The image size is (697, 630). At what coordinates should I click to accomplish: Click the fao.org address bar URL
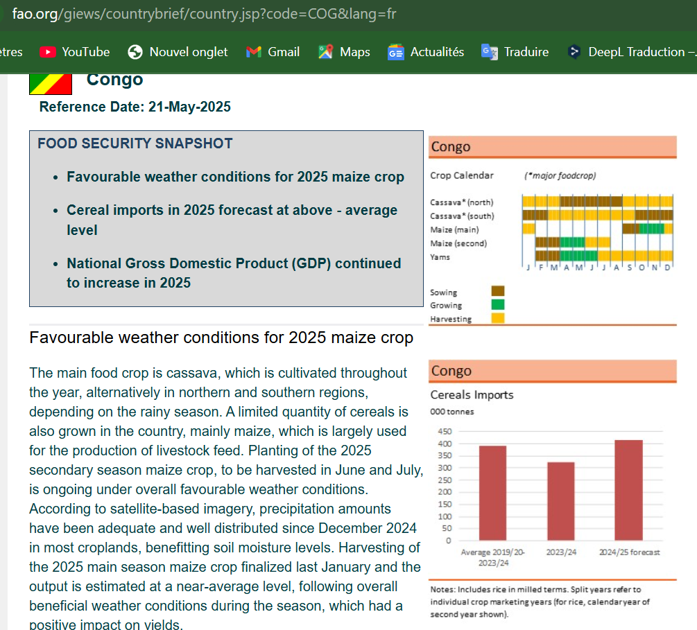tap(204, 13)
